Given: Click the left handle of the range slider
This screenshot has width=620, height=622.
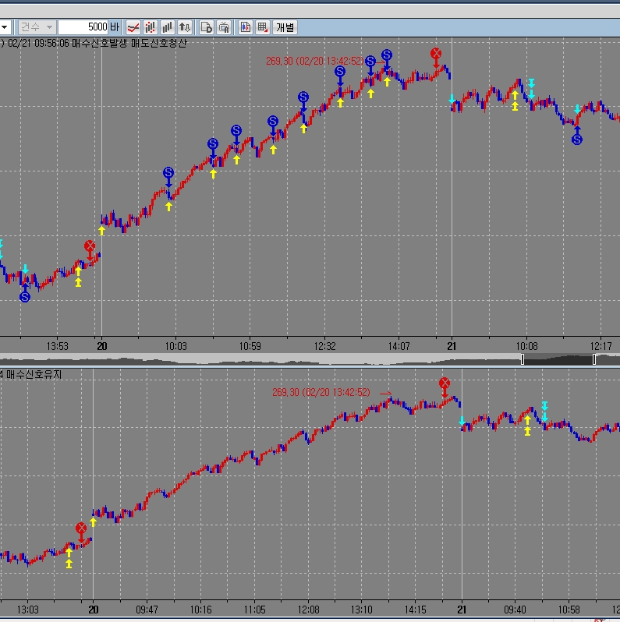Looking at the screenshot, I should pos(523,359).
